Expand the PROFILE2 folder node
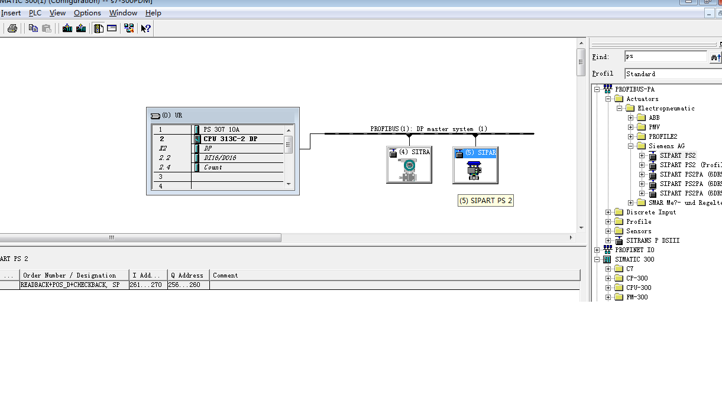The width and height of the screenshot is (722, 408). point(630,137)
